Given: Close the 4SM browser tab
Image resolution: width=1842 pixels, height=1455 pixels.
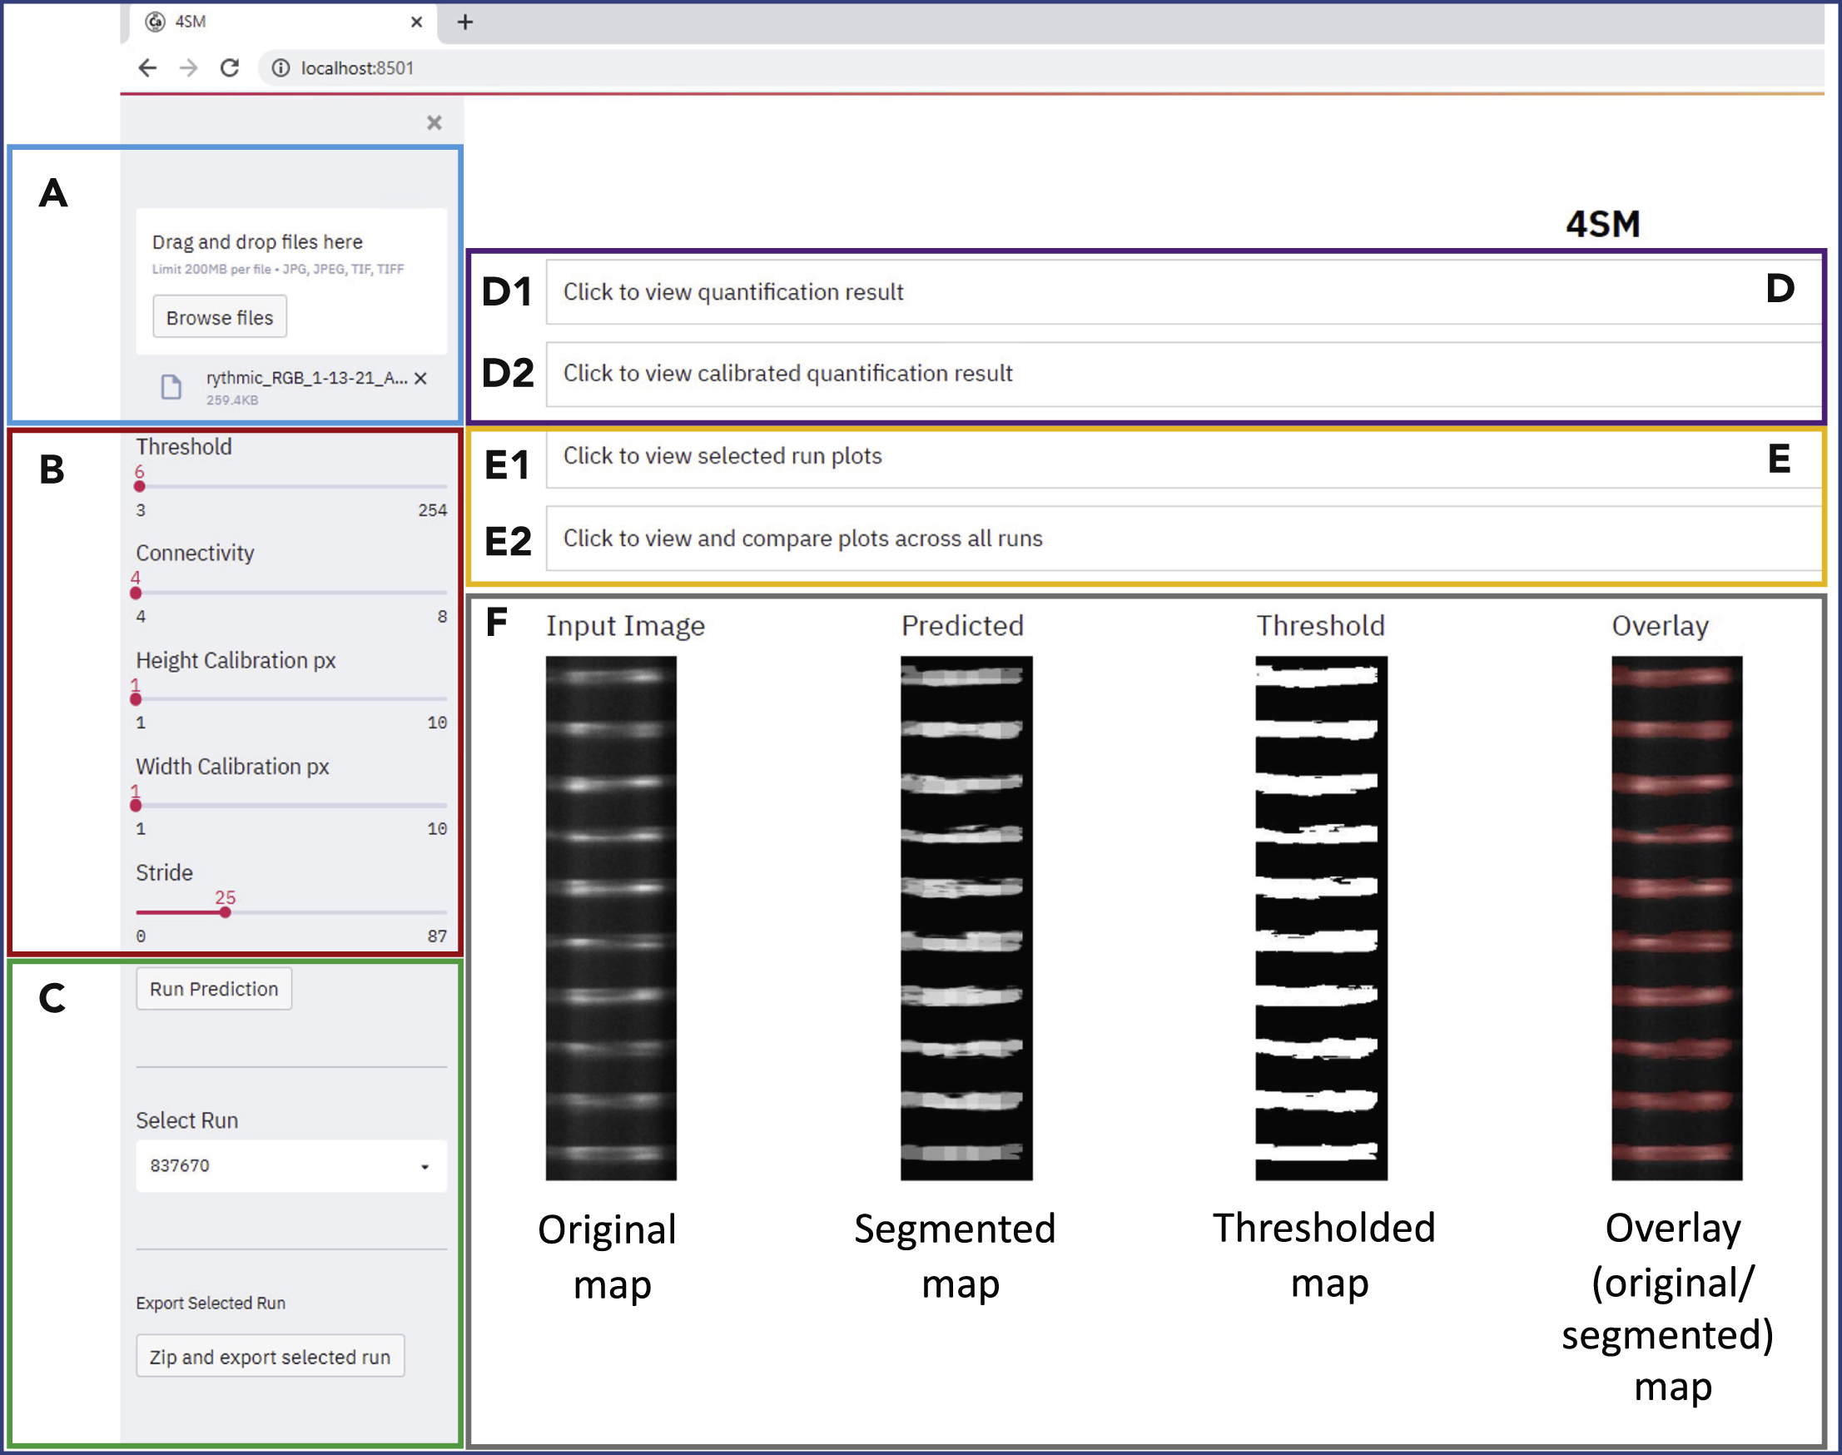Looking at the screenshot, I should click(416, 22).
